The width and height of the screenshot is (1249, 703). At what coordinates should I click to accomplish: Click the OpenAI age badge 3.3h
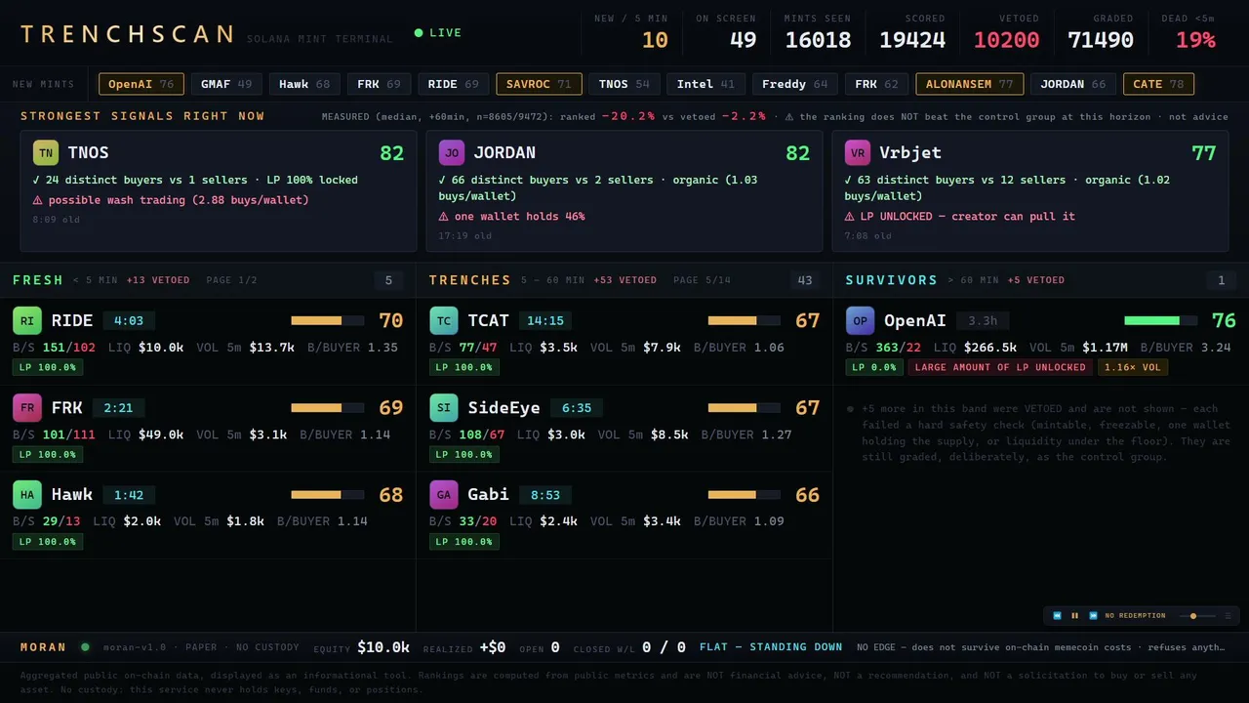coord(983,320)
